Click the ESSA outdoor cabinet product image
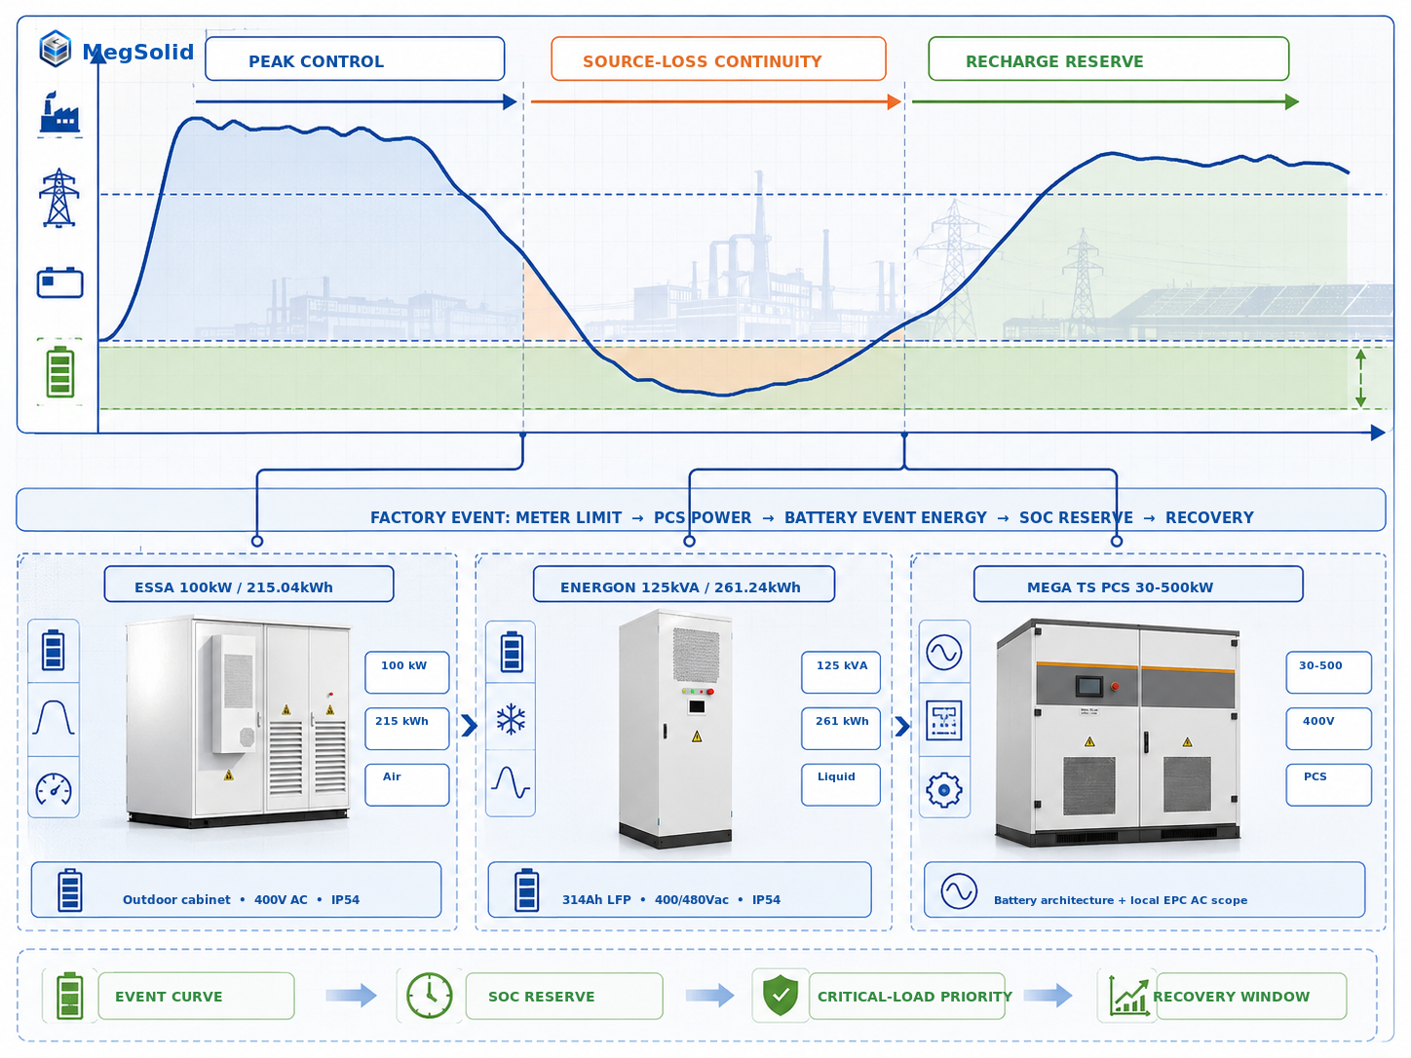This screenshot has height=1058, width=1411. coord(238,722)
